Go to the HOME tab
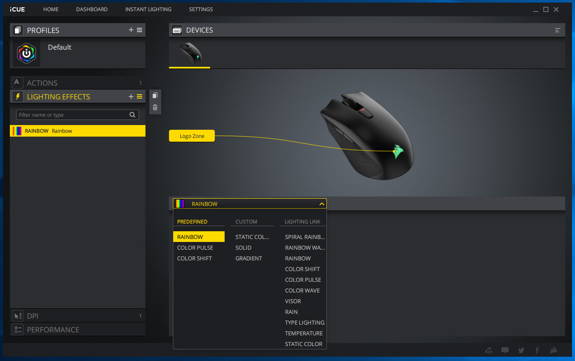 [51, 9]
